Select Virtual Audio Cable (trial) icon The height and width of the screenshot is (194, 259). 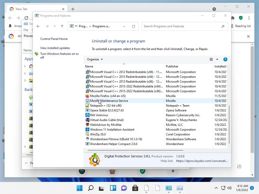tap(87, 120)
